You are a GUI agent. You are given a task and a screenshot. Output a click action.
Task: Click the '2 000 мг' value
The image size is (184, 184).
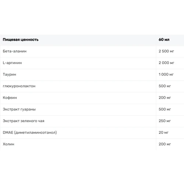[x=166, y=63]
